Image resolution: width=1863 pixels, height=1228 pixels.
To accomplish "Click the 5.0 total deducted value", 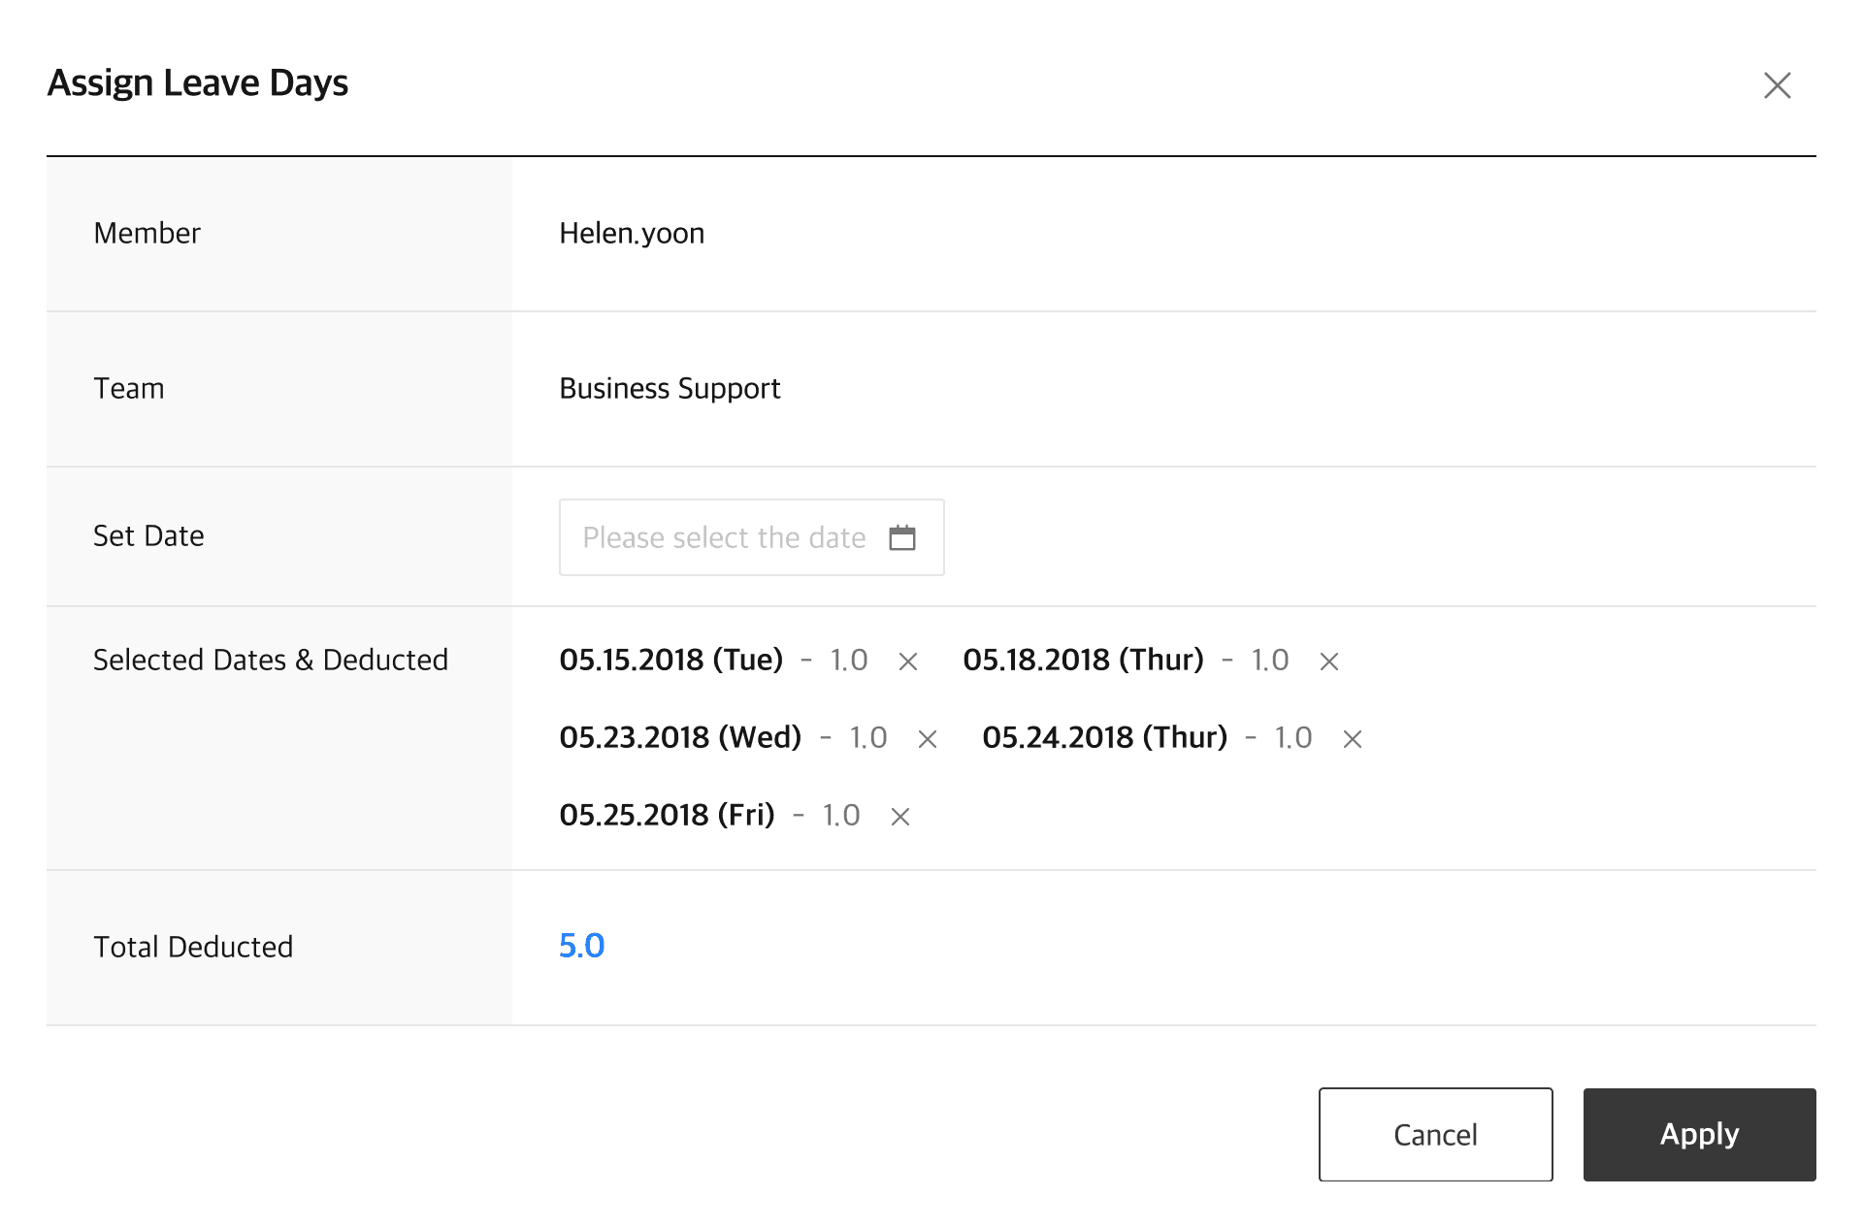I will [581, 946].
